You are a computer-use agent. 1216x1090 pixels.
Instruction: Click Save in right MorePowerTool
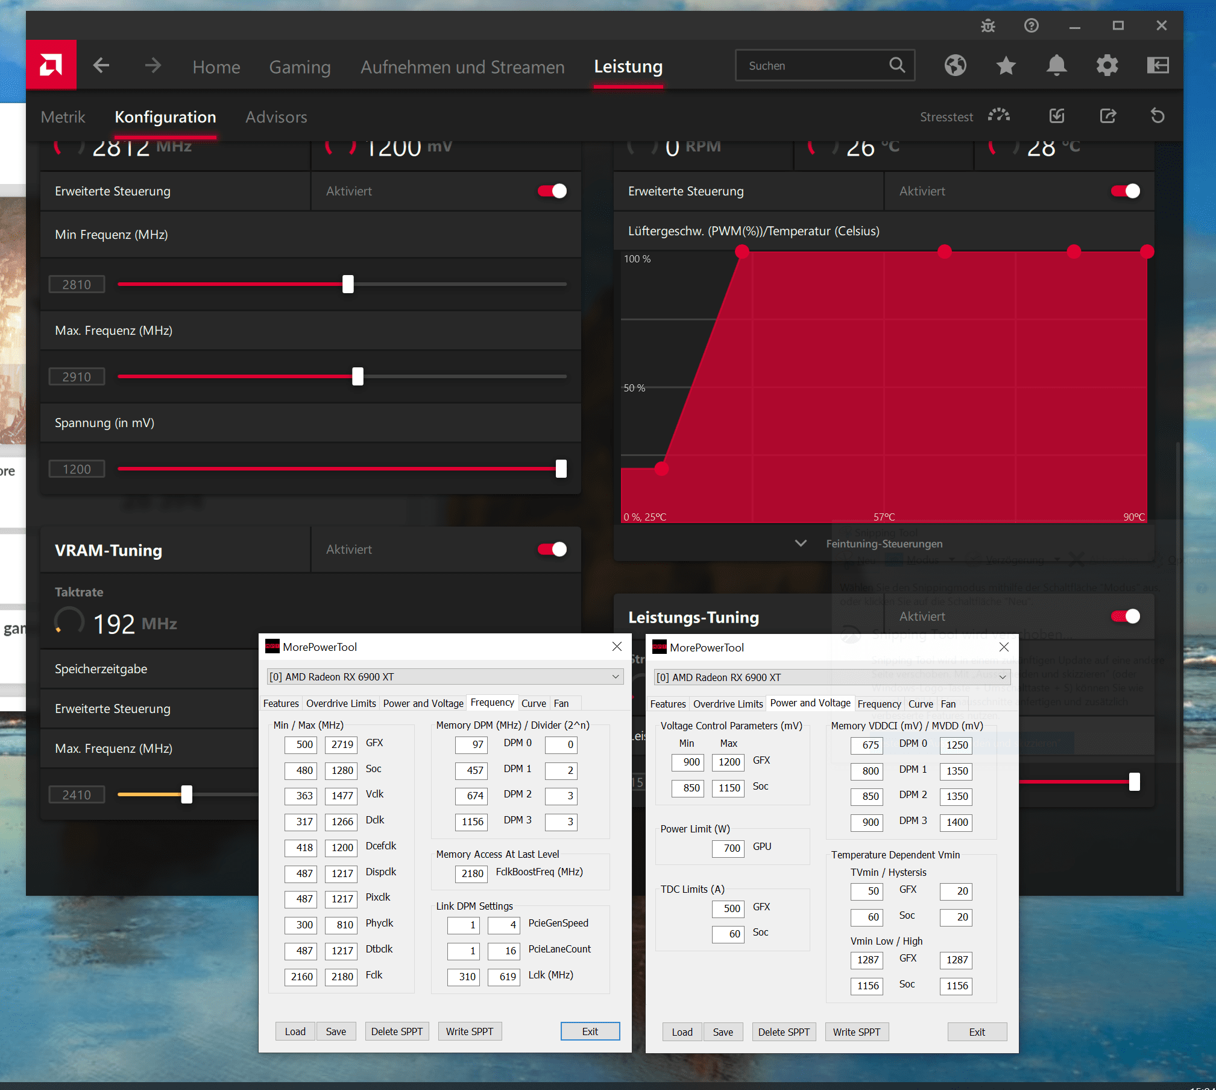pyautogui.click(x=723, y=1032)
